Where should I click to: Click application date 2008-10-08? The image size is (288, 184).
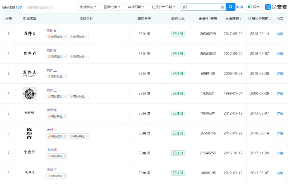coord(233,73)
